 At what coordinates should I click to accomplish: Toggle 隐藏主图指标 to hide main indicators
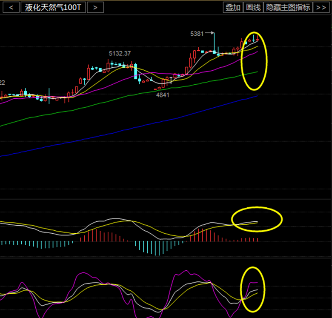(x=288, y=7)
